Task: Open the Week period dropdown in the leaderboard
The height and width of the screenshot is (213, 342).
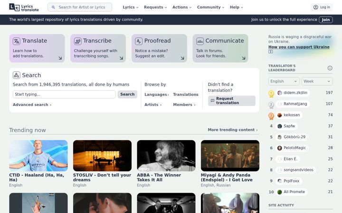Action: coord(317,81)
